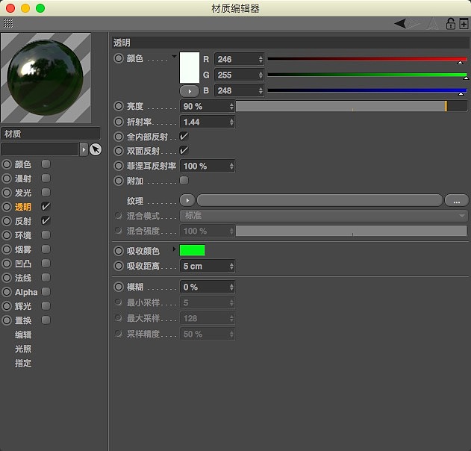Click channel dot beside 凹凸 in left list
Screen dimensions: 471x451
point(7,264)
